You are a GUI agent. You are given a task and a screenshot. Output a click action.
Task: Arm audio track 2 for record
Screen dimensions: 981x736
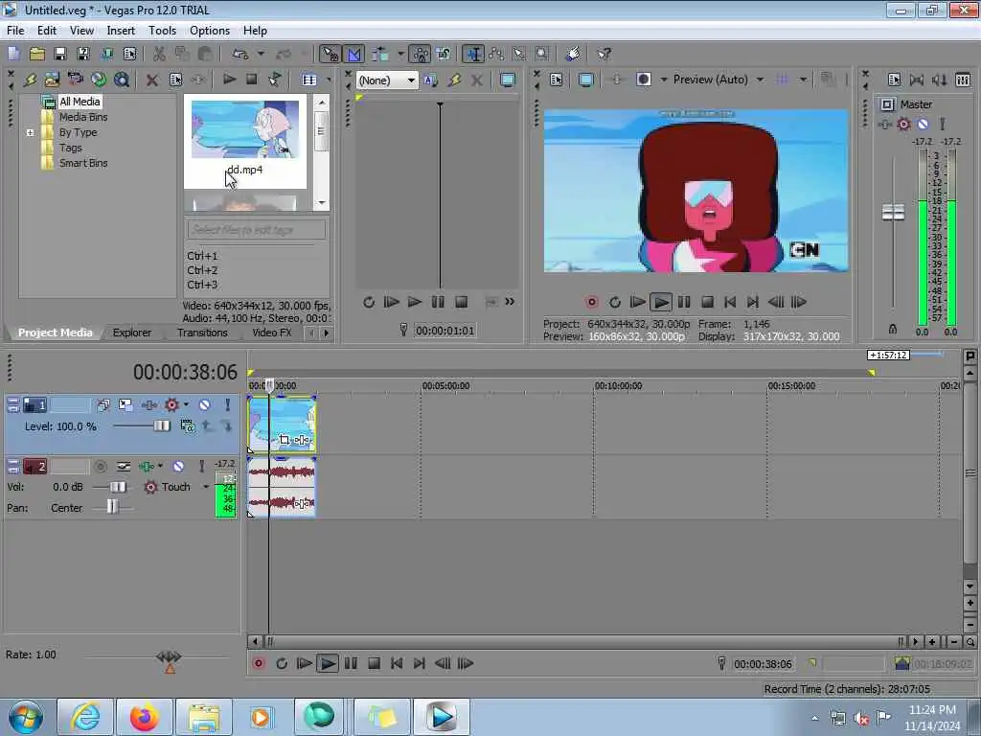[100, 467]
